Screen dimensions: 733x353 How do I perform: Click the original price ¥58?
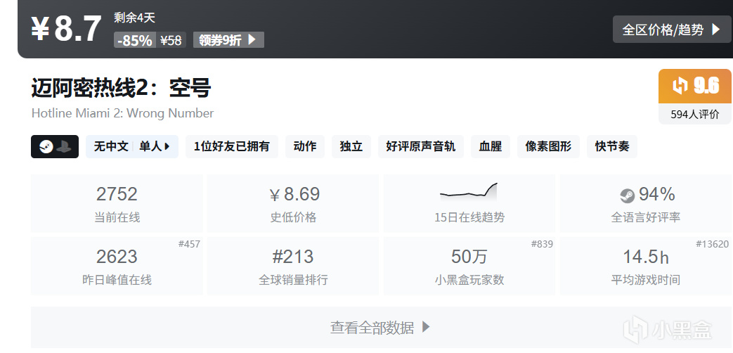point(171,40)
